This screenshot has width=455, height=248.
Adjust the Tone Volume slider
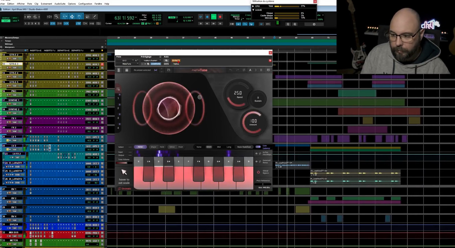[x=126, y=163]
